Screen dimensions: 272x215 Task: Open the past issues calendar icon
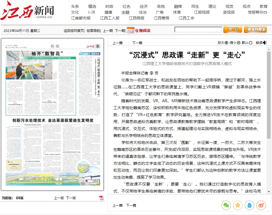[131, 30]
